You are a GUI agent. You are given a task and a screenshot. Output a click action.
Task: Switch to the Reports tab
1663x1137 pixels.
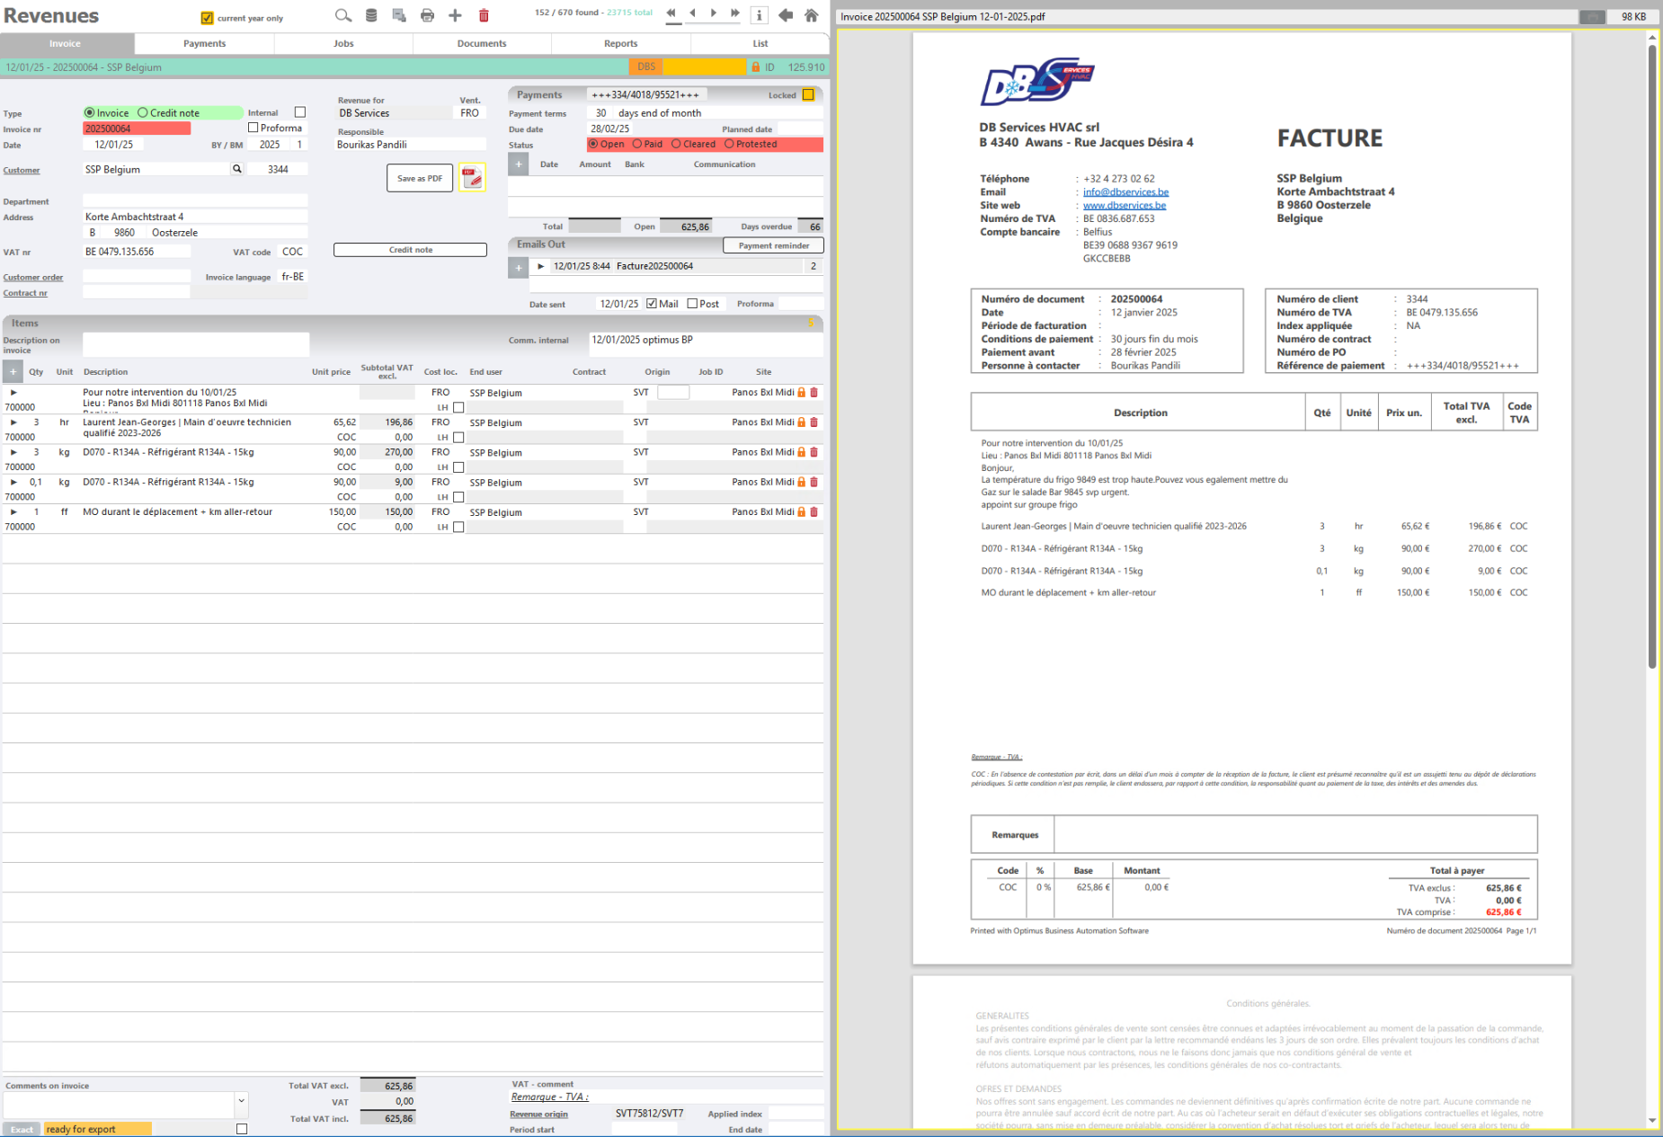tap(620, 43)
